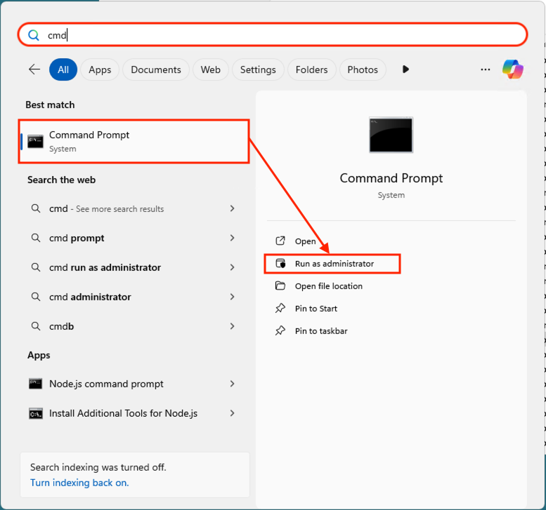The width and height of the screenshot is (546, 510).
Task: Select Command Prompt best match result
Action: pyautogui.click(x=134, y=141)
